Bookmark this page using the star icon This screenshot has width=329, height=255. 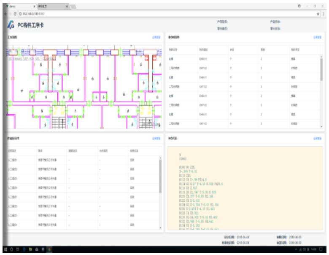(318, 14)
